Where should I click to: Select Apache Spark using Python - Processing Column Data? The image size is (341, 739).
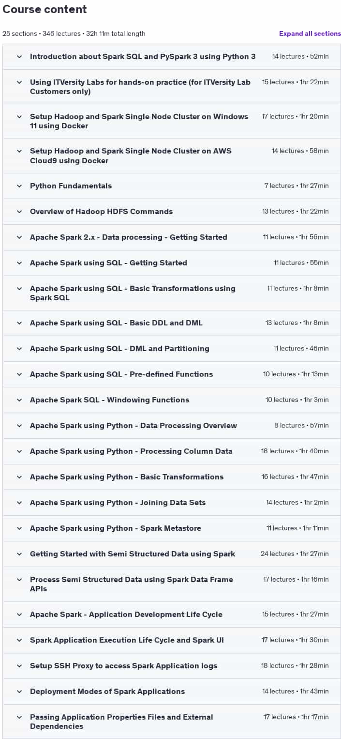click(x=131, y=451)
